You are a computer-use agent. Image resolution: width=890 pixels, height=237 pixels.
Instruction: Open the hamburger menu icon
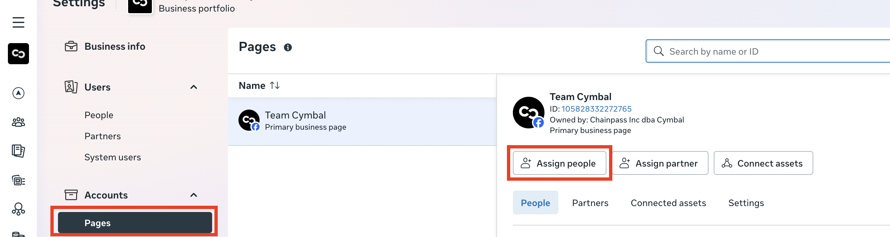click(18, 22)
